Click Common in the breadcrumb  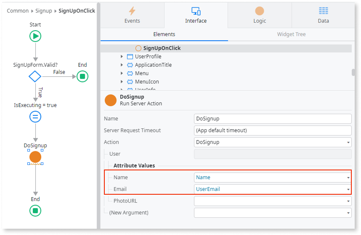coord(18,11)
